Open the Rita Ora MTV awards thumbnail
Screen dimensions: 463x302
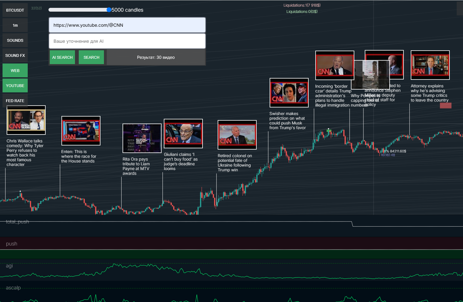pyautogui.click(x=142, y=138)
